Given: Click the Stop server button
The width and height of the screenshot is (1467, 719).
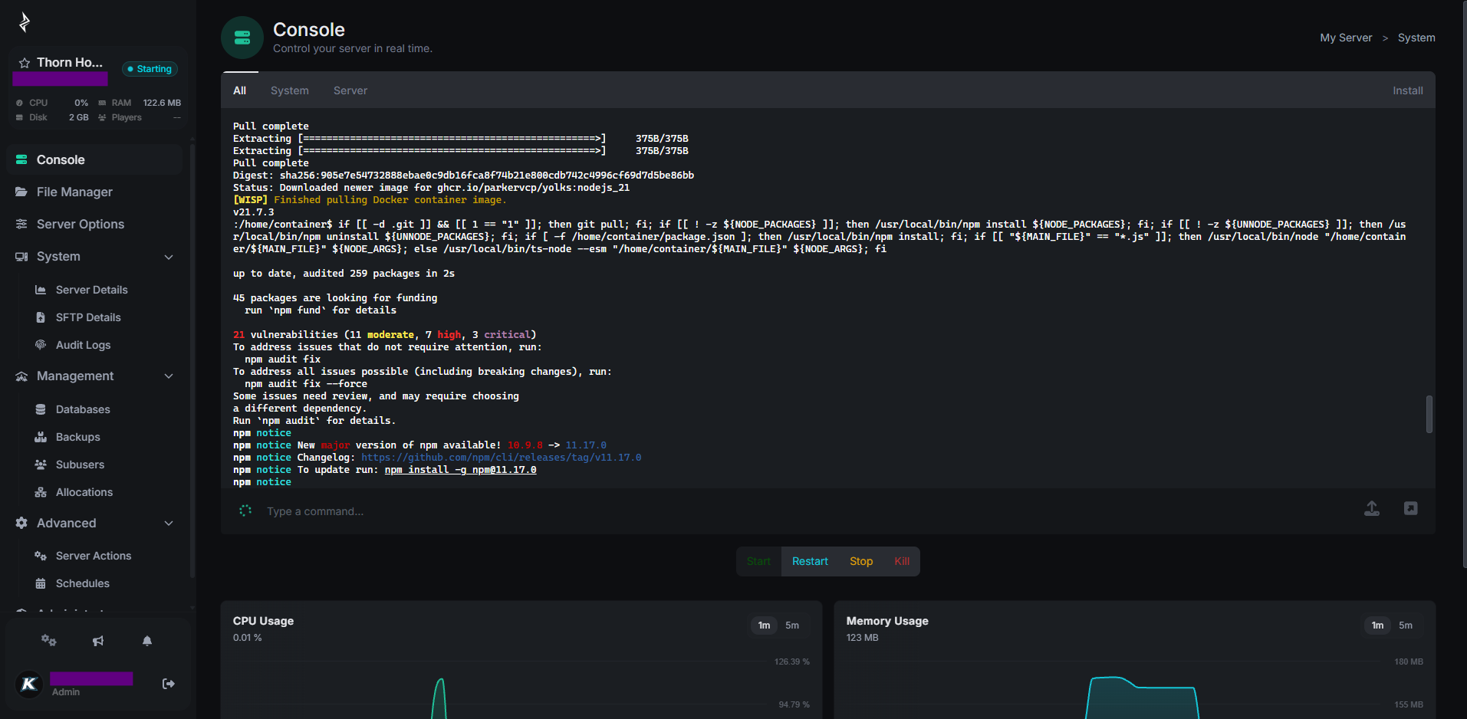Looking at the screenshot, I should 861,561.
